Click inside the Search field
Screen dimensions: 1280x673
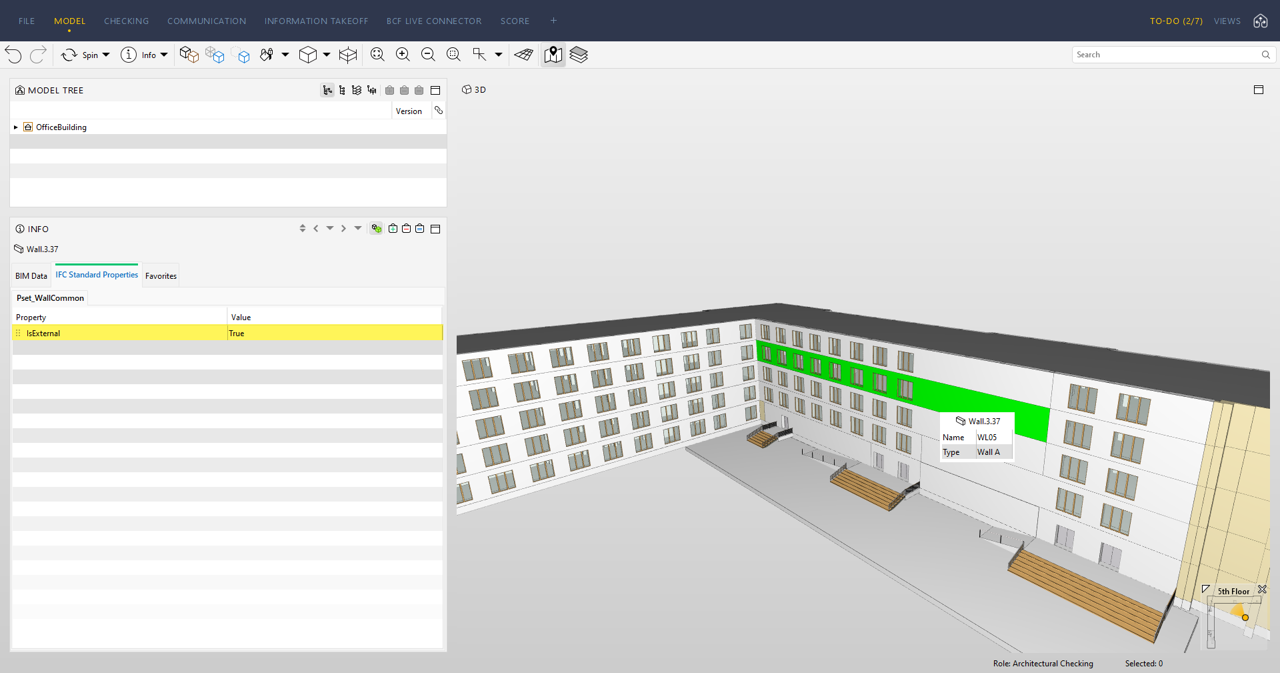pos(1165,55)
